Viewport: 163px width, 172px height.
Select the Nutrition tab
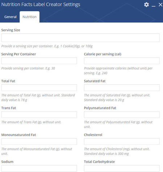coord(29,17)
